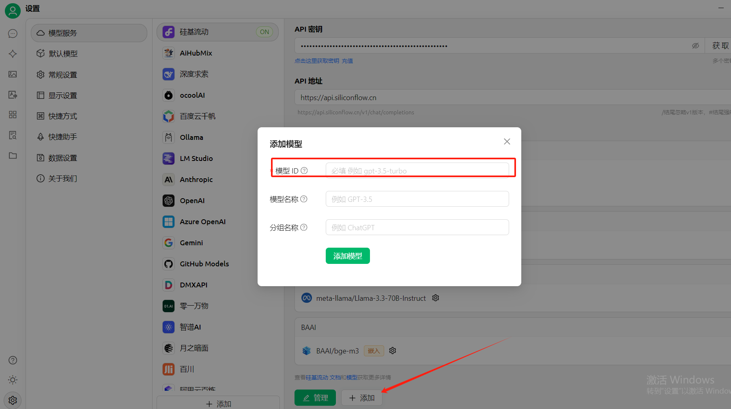Open the 数据设置 menu item
The height and width of the screenshot is (409, 731).
89,158
